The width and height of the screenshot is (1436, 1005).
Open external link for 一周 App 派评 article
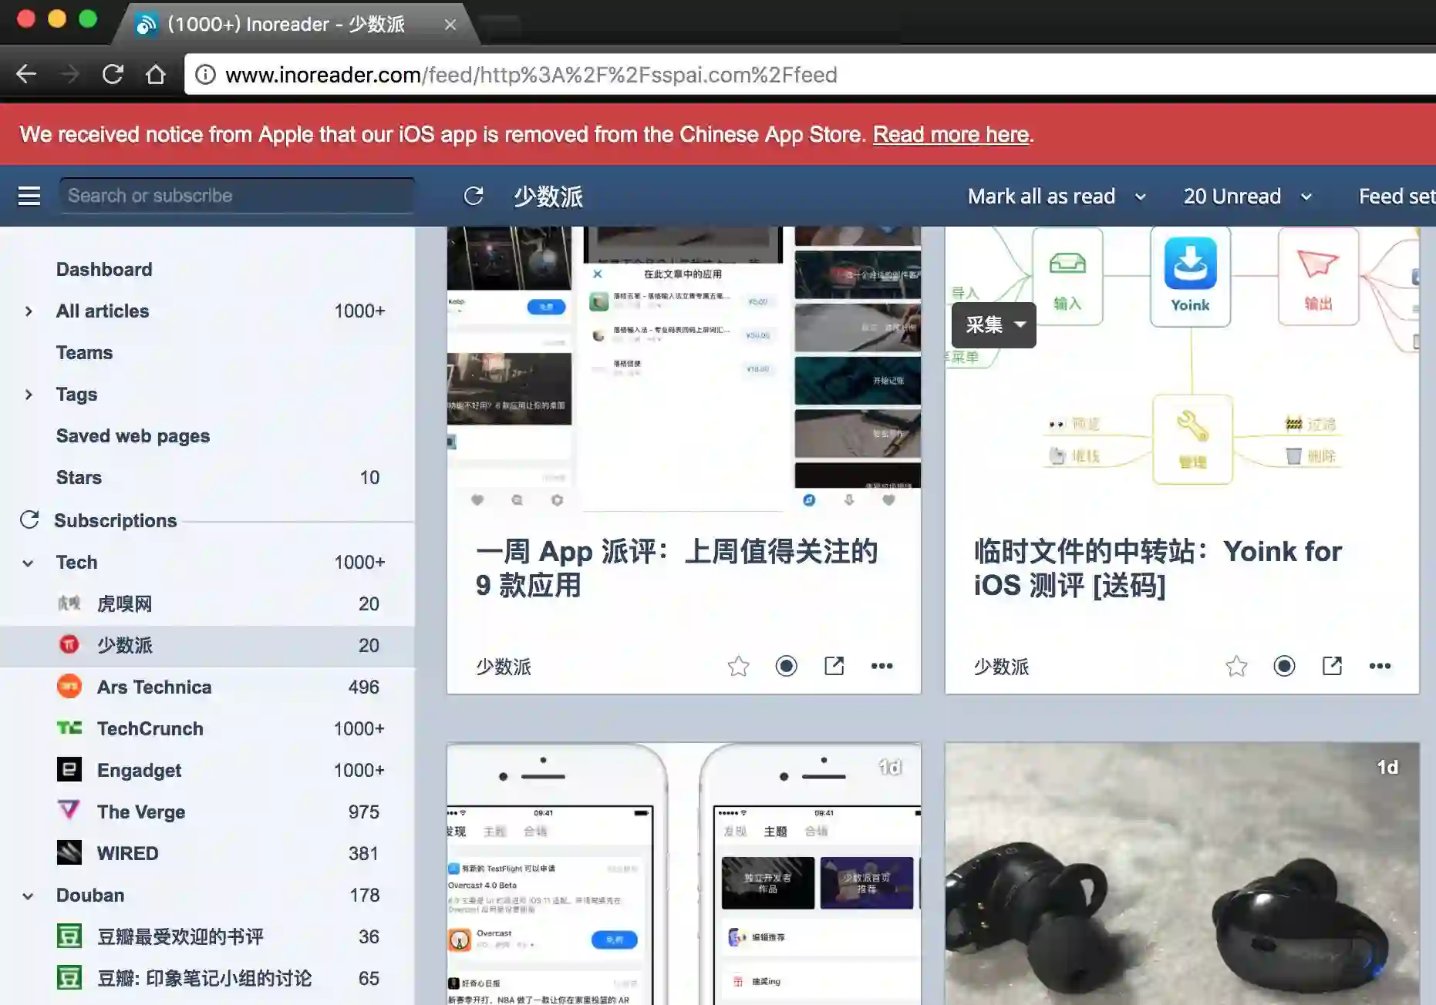(x=834, y=666)
